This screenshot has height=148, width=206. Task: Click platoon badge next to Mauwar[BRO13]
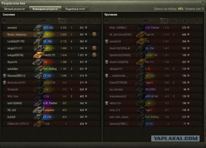5,76
